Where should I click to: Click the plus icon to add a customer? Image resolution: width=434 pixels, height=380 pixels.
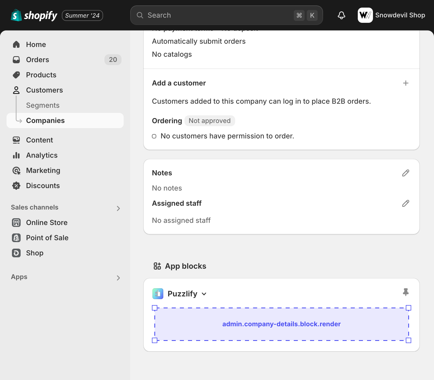point(406,83)
